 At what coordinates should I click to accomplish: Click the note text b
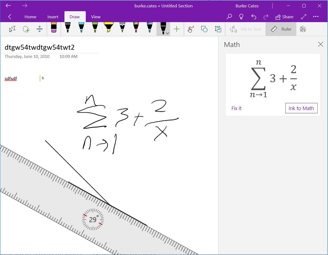tap(43, 78)
